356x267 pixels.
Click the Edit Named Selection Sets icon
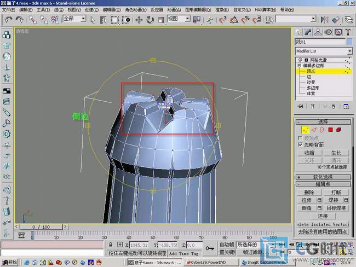coord(269,20)
